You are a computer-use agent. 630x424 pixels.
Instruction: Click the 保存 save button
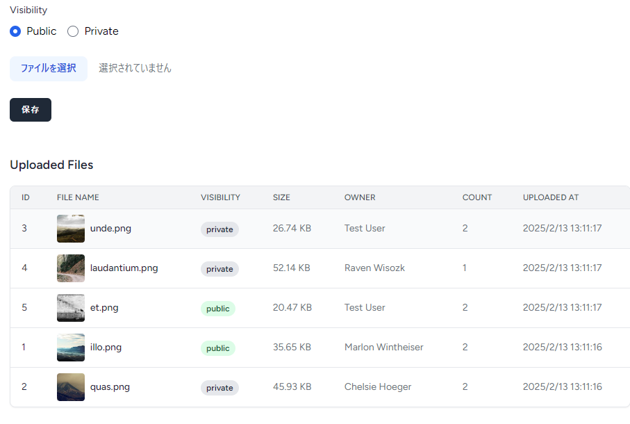31,110
